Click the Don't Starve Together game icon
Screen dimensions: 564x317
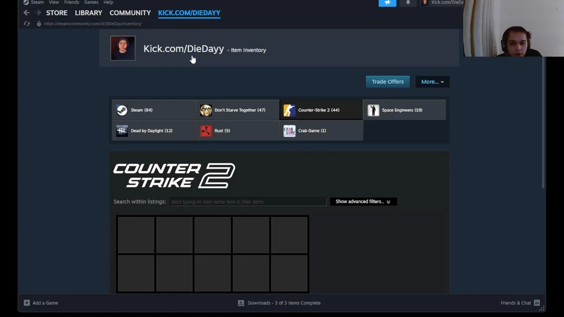click(x=206, y=110)
